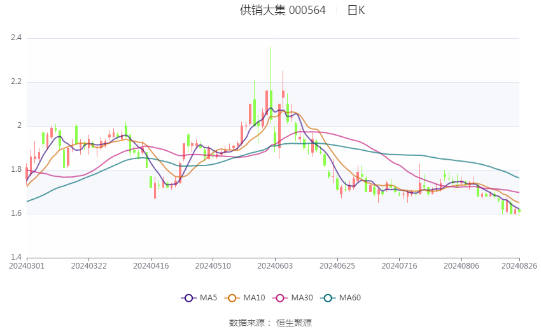Toggle the MA60 legend series

point(341,298)
